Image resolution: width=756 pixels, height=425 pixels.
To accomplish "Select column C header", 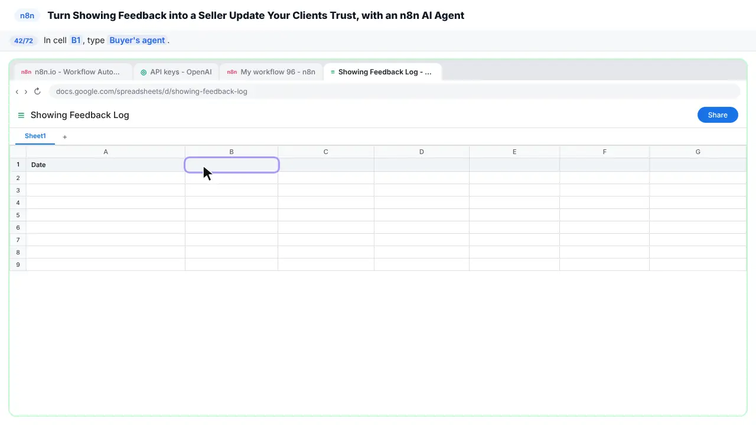I will click(325, 152).
